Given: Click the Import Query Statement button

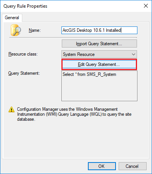Looking at the screenshot, I should coord(99,44).
